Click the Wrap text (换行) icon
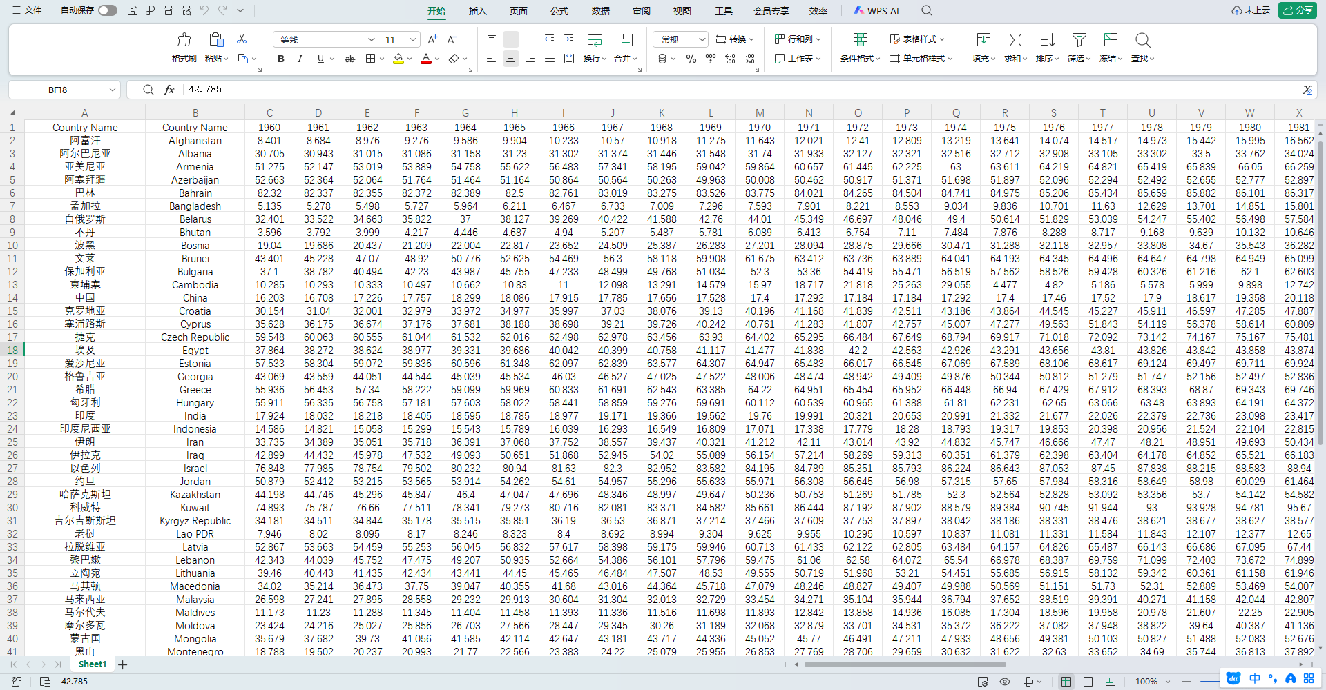The width and height of the screenshot is (1326, 690). pyautogui.click(x=595, y=40)
